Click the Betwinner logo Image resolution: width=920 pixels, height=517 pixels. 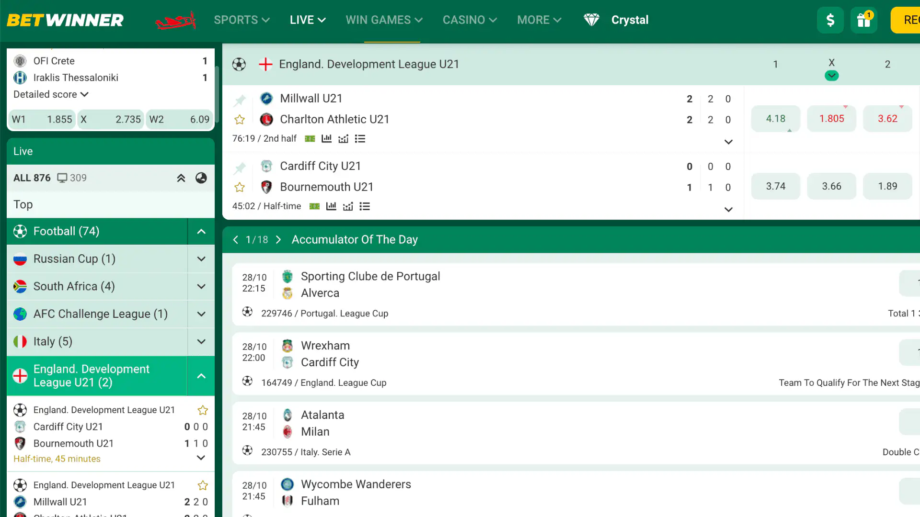coord(65,20)
